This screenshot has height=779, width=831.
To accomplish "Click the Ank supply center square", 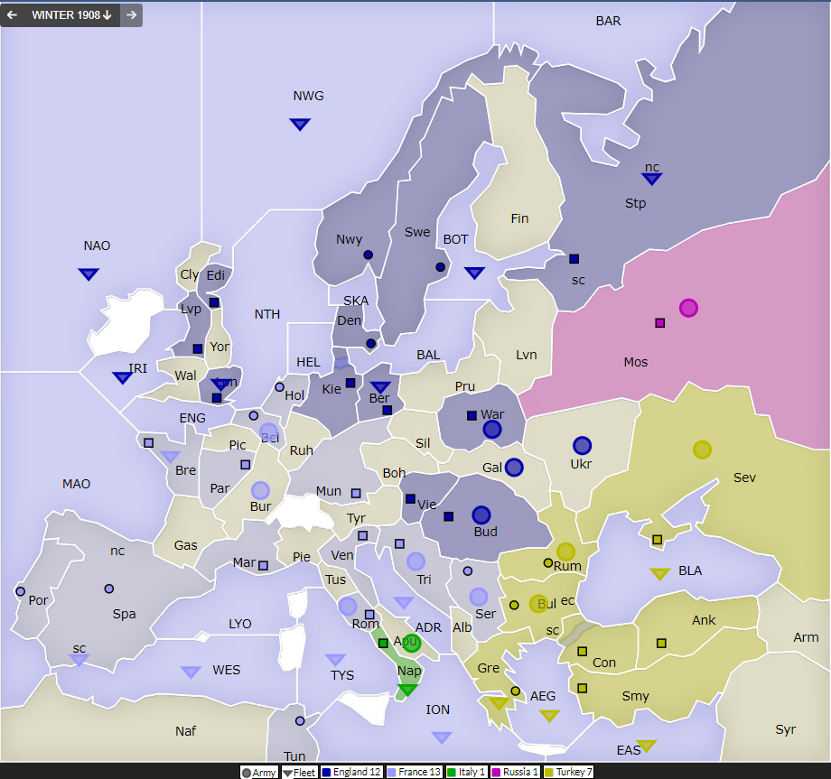I will pos(661,643).
